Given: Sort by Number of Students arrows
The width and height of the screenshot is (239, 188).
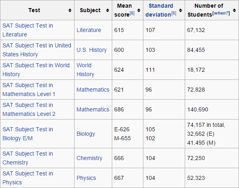Looking at the screenshot, I should 235,11.
